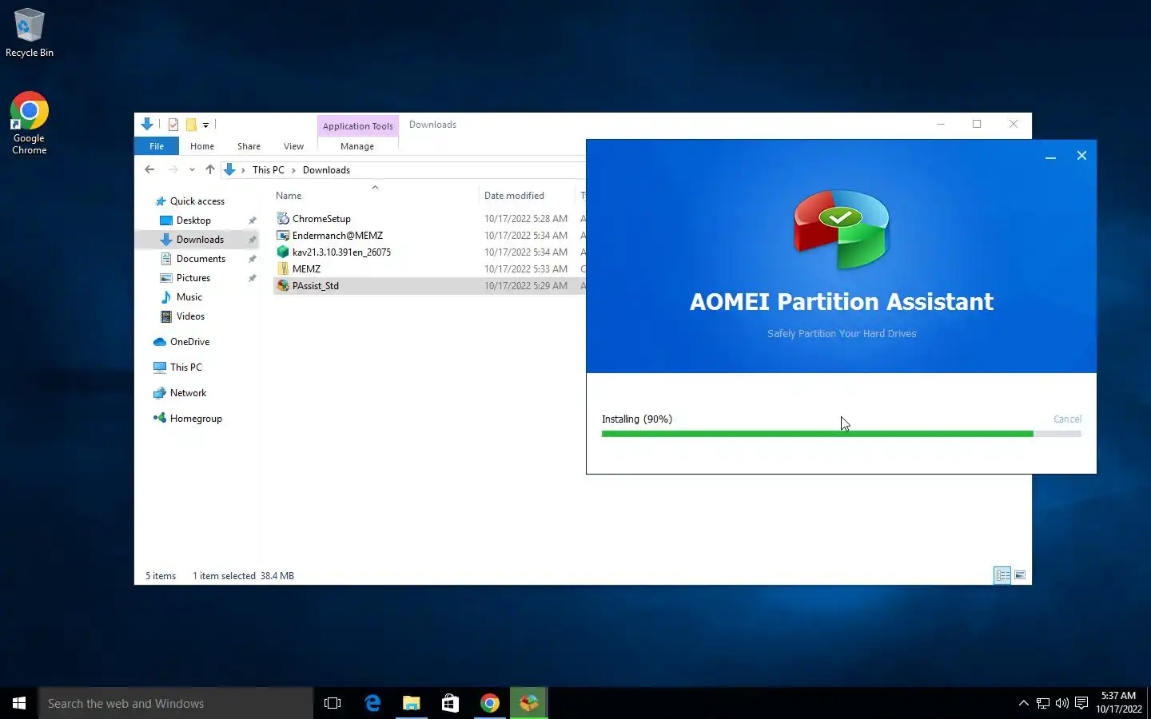Close the AOMEI installer window
1151x719 pixels.
click(1081, 156)
